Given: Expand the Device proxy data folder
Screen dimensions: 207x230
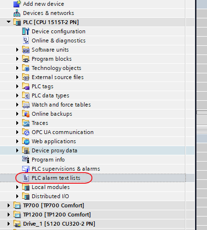Looking at the screenshot, I should [x=17, y=150].
